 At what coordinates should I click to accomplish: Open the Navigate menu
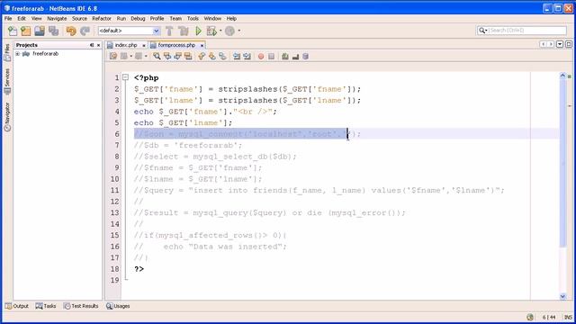coord(57,18)
